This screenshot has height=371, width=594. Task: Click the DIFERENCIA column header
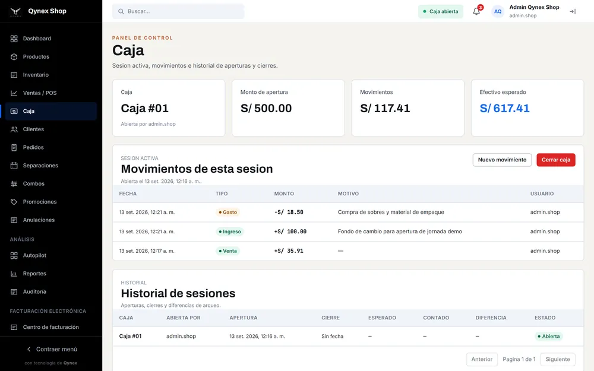(491, 318)
